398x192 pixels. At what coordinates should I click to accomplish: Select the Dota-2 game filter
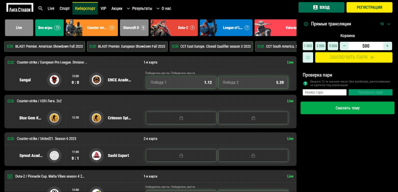174,28
